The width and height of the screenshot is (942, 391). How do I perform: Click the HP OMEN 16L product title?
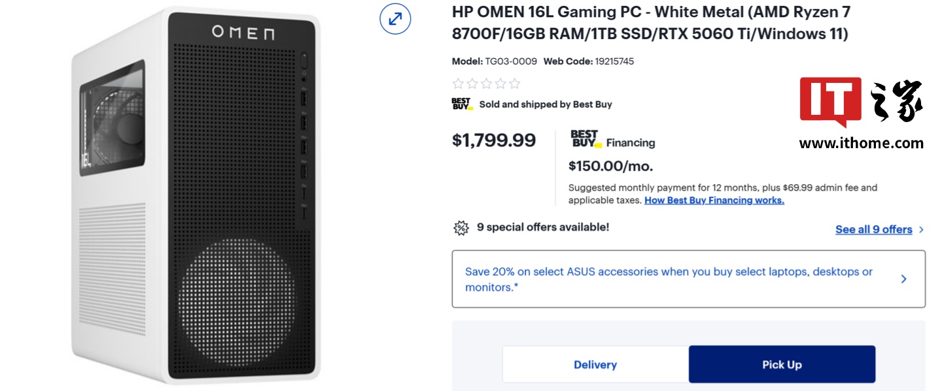point(651,23)
